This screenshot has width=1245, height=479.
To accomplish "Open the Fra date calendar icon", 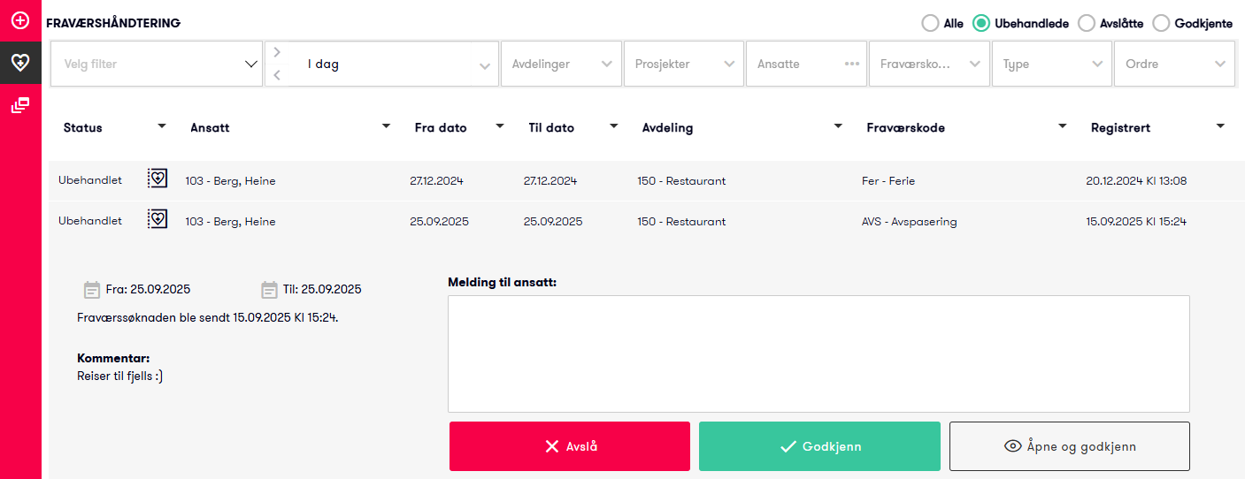I will [x=91, y=289].
